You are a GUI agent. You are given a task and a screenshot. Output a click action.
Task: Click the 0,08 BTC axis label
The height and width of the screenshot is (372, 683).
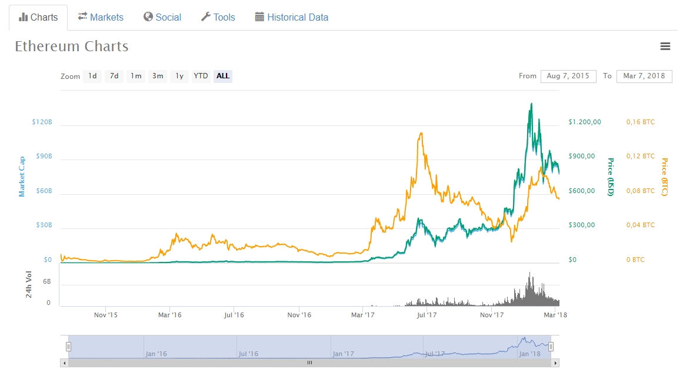pyautogui.click(x=640, y=191)
